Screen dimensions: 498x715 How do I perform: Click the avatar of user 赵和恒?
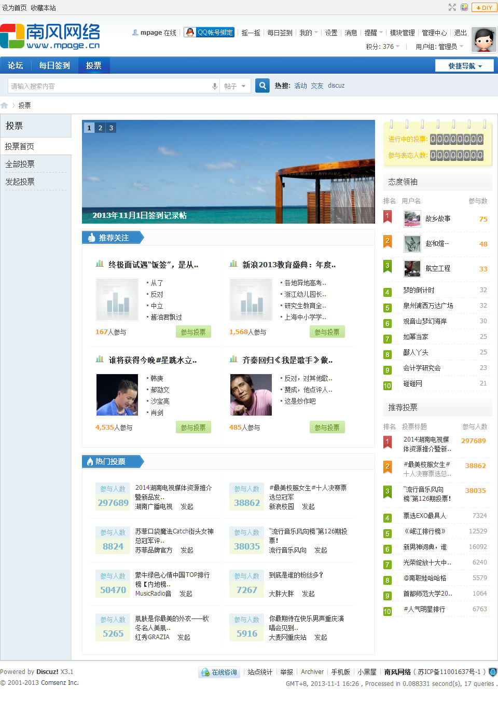point(412,244)
